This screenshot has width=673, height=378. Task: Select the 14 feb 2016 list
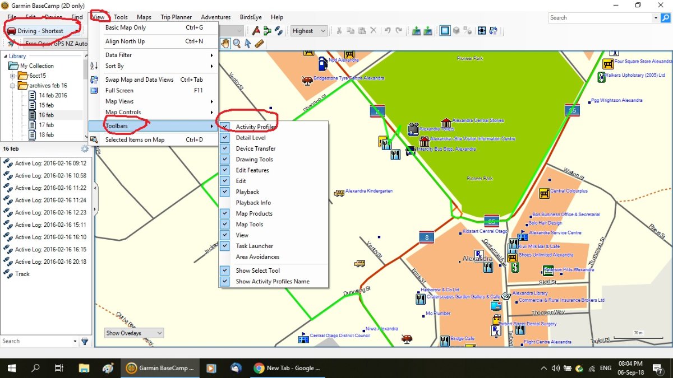pyautogui.click(x=53, y=95)
